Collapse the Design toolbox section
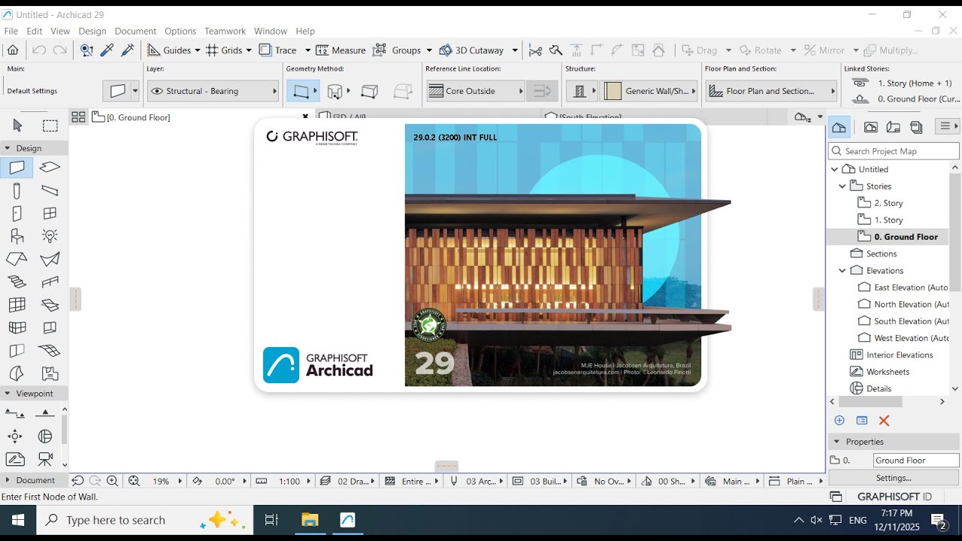 tap(7, 148)
